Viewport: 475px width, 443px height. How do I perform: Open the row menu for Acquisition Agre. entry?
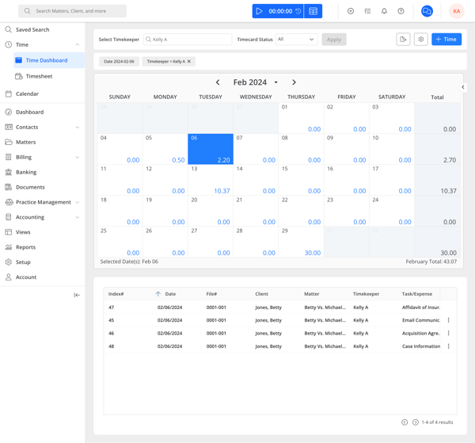(448, 333)
